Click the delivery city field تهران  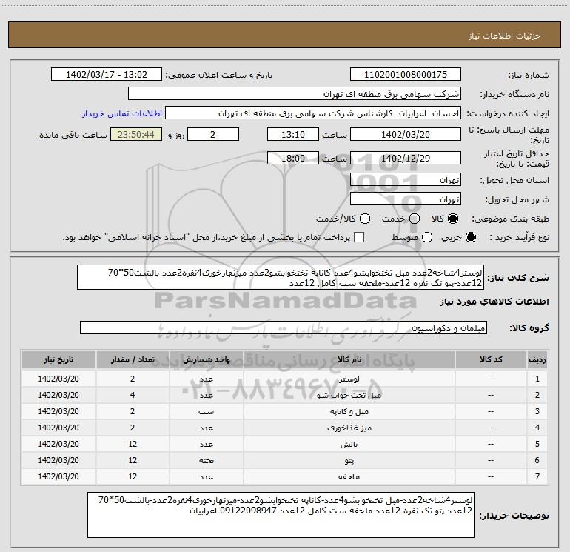[406, 199]
